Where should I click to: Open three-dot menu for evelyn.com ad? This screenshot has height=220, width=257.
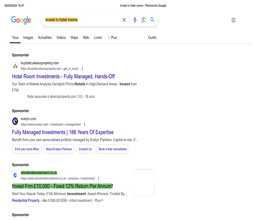pos(85,124)
